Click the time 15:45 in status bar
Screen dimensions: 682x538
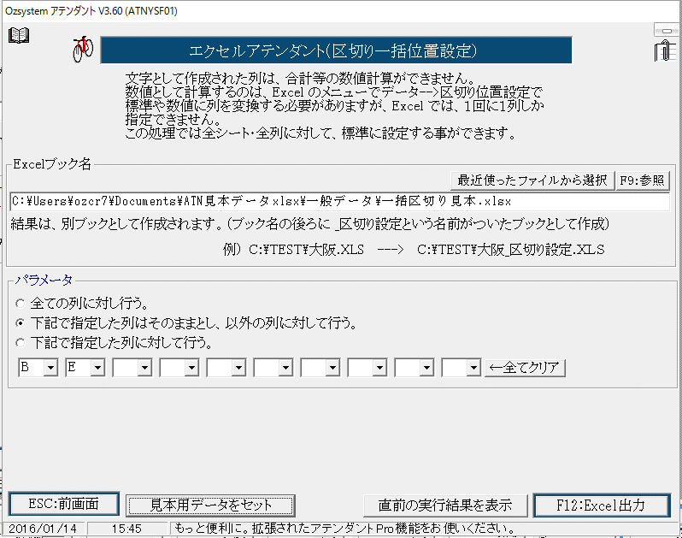click(126, 529)
